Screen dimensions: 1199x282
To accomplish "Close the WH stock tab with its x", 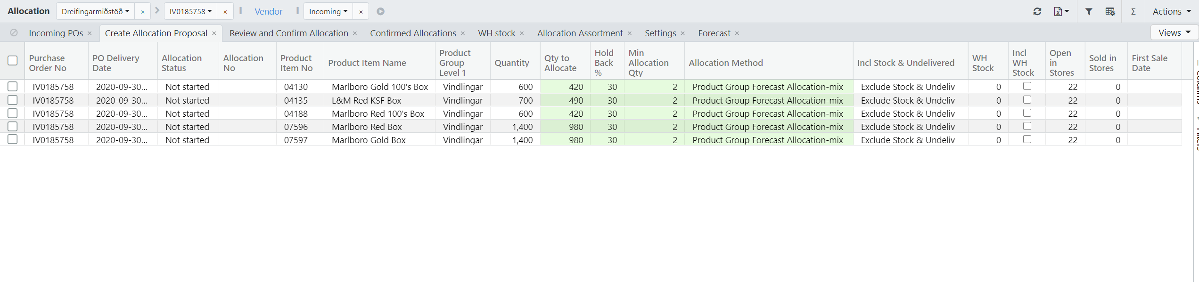I will [522, 33].
